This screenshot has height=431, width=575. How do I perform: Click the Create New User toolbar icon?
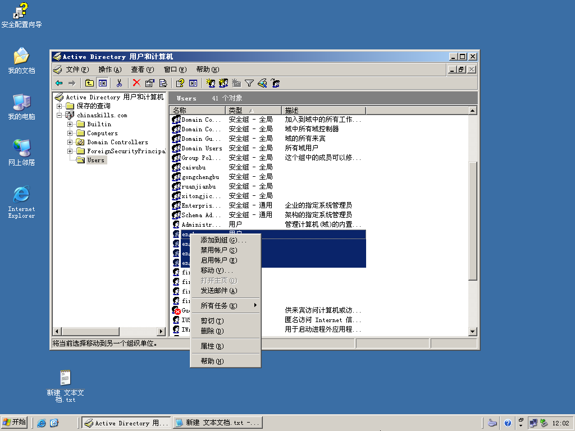(211, 83)
